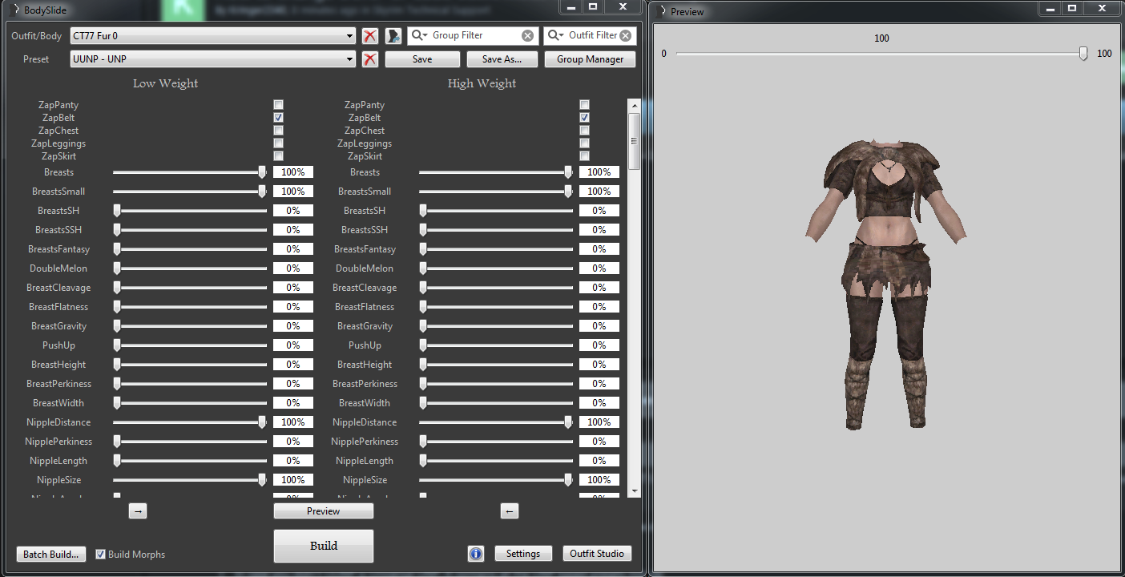Minimize the BodySlide window
This screenshot has width=1125, height=577.
571,7
